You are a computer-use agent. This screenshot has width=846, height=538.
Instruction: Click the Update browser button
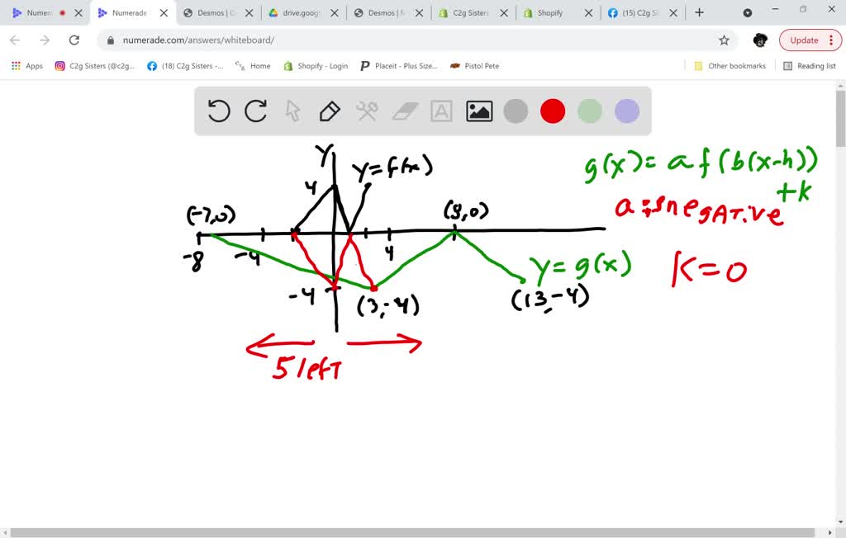pos(802,40)
